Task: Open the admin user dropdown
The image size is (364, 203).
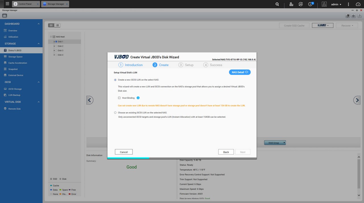Action: click(x=336, y=4)
